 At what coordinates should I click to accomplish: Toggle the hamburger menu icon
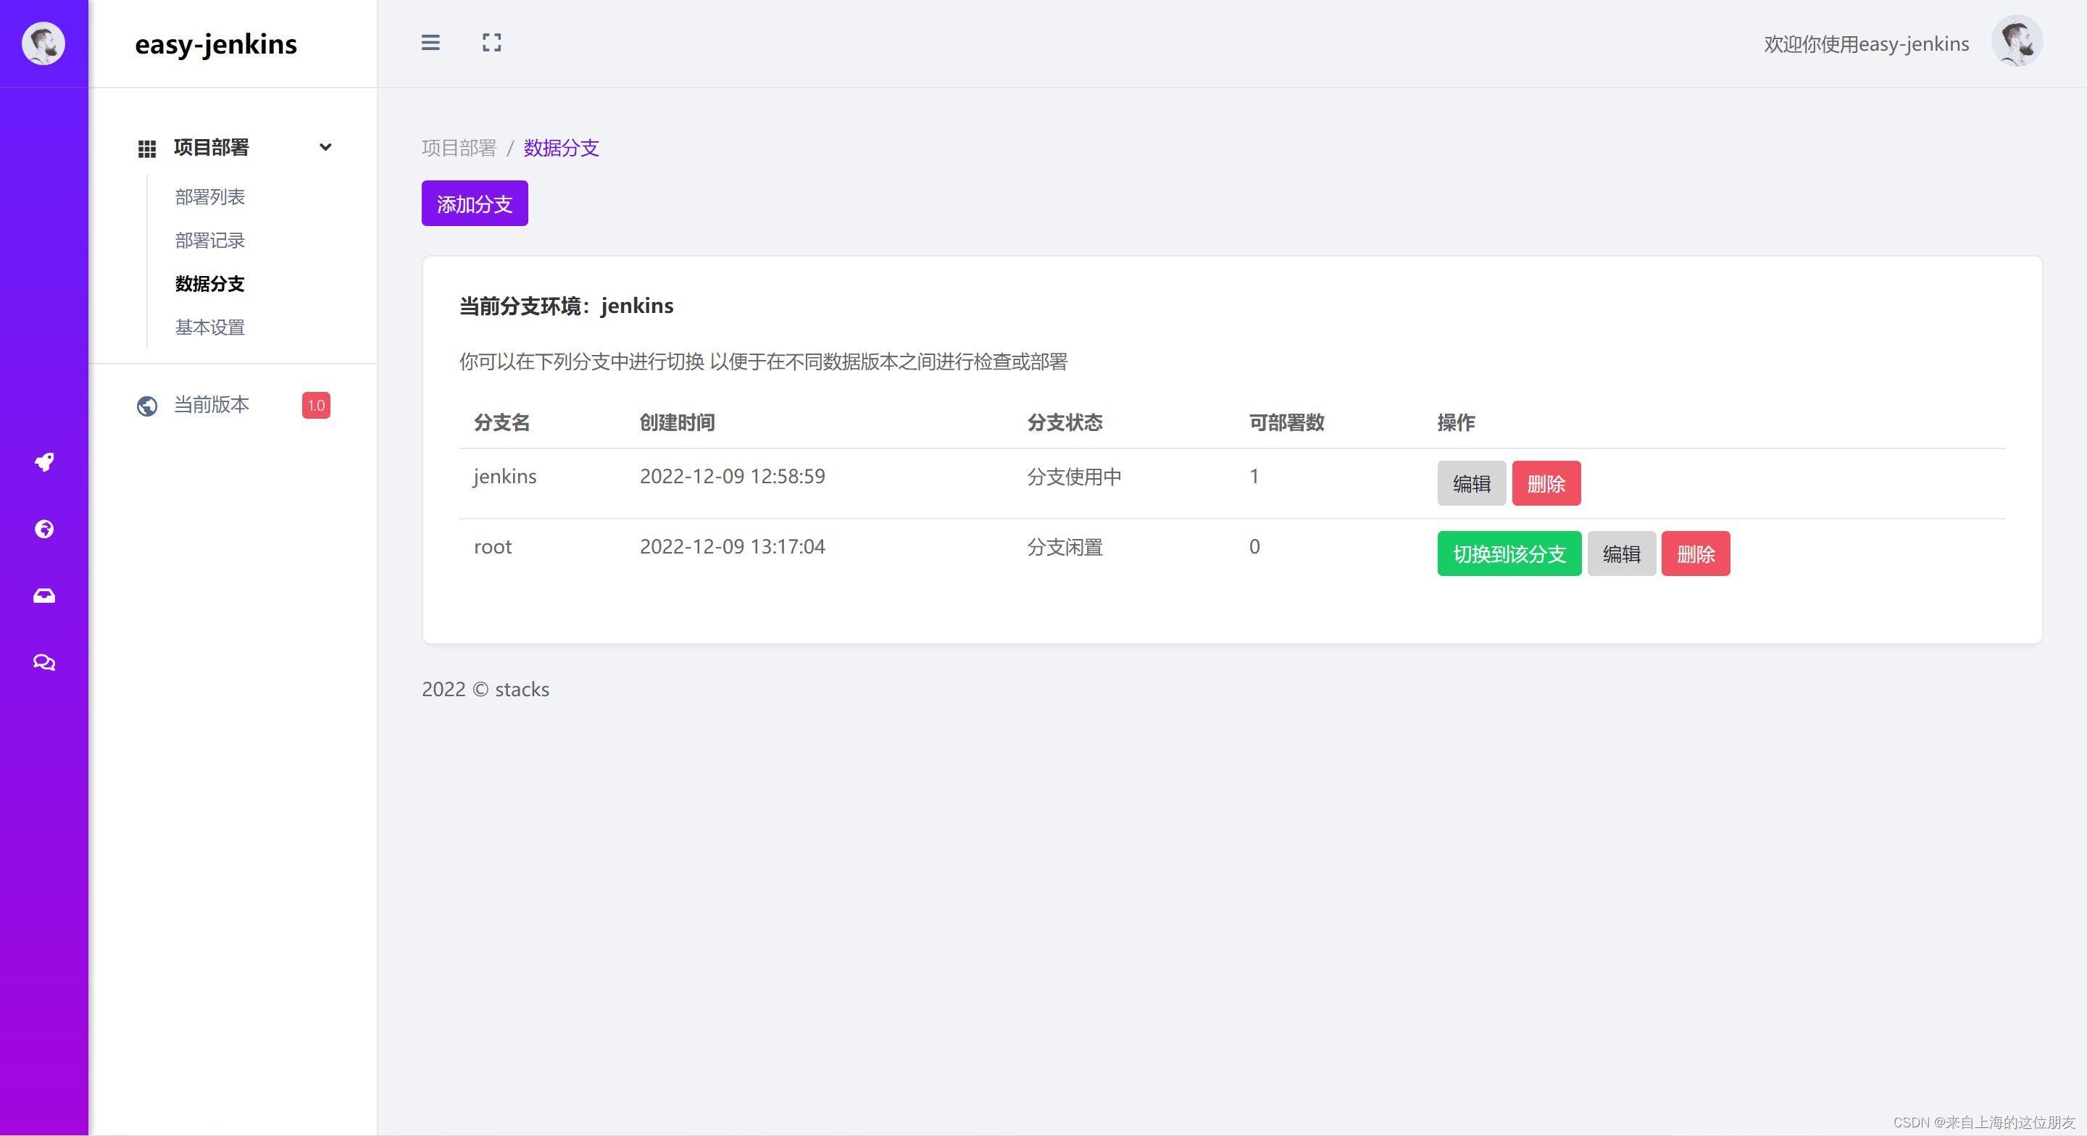click(x=430, y=43)
